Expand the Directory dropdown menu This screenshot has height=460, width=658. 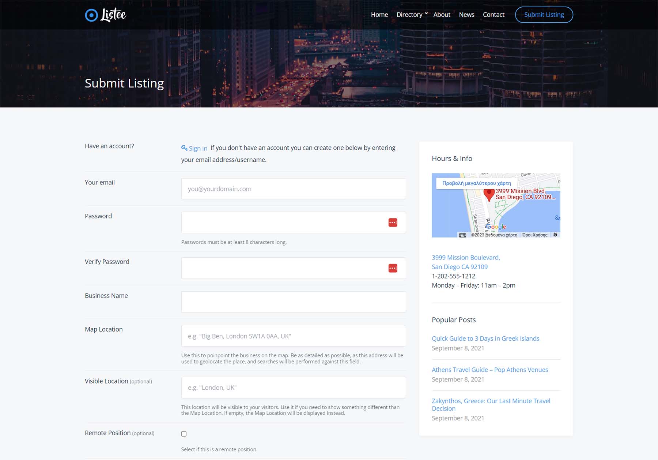coord(409,15)
